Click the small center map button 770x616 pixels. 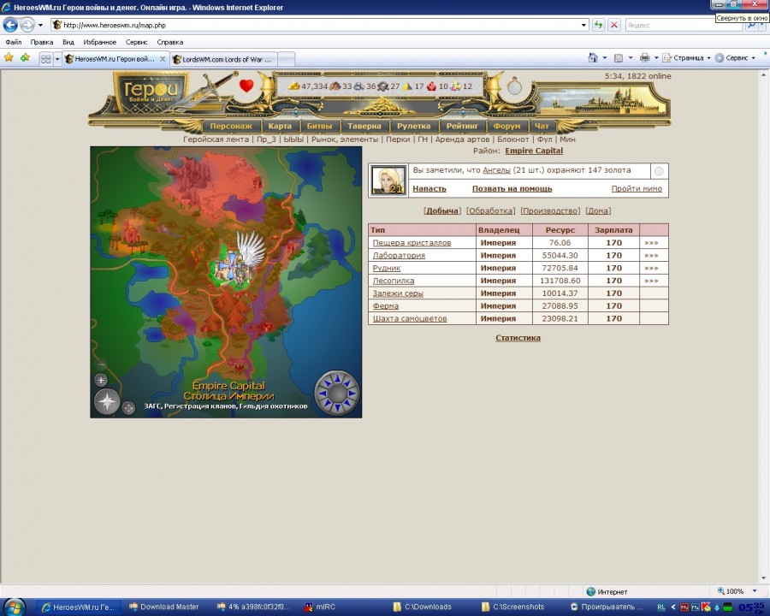pos(128,408)
